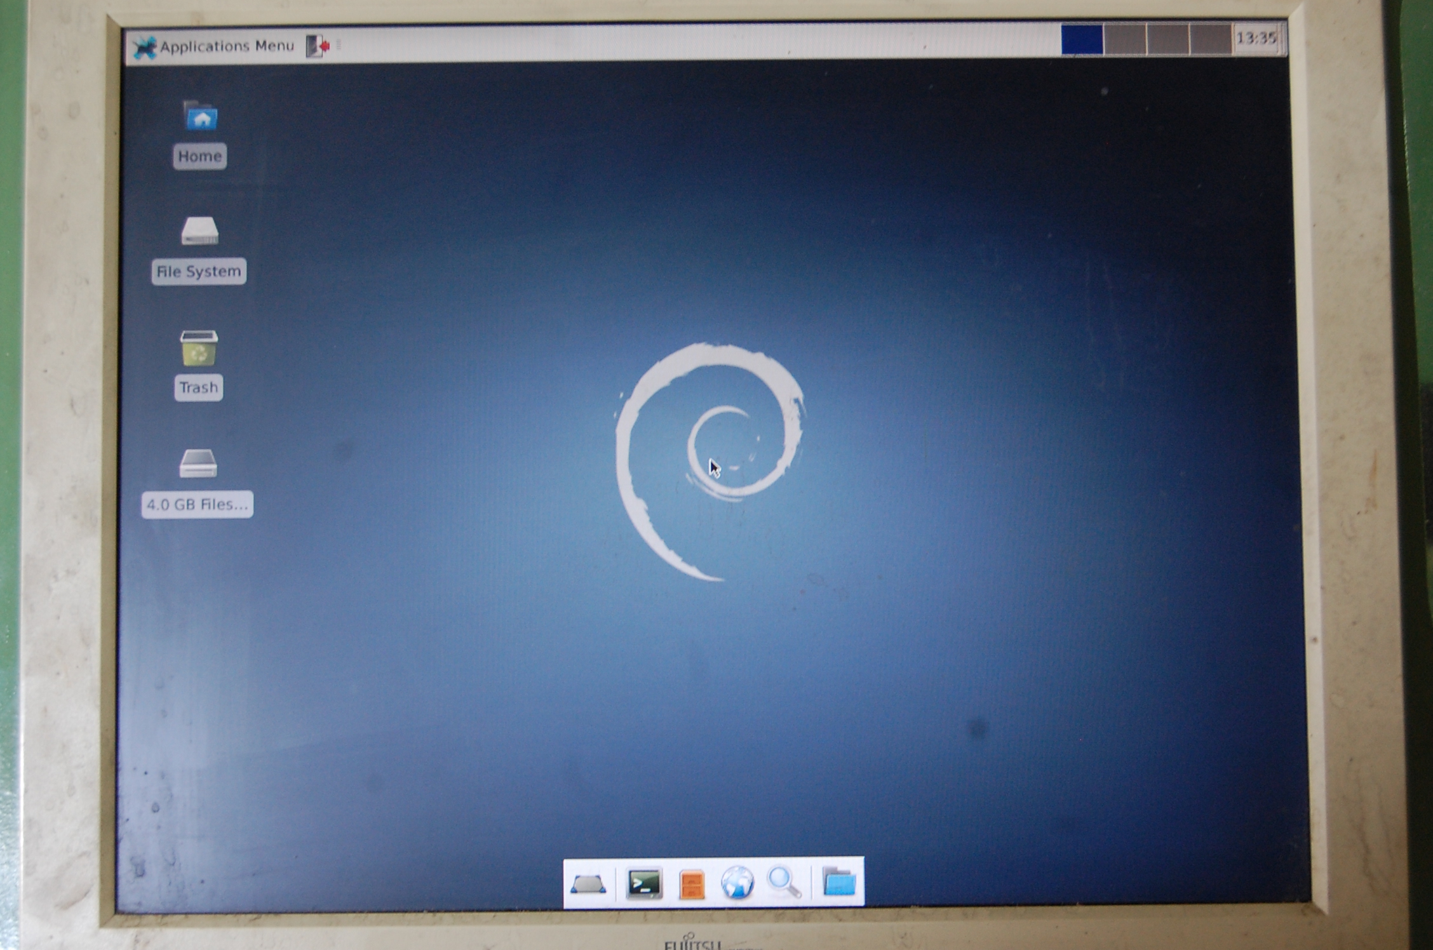Image resolution: width=1433 pixels, height=950 pixels.
Task: Launch the Terminal from the dock
Action: [644, 883]
